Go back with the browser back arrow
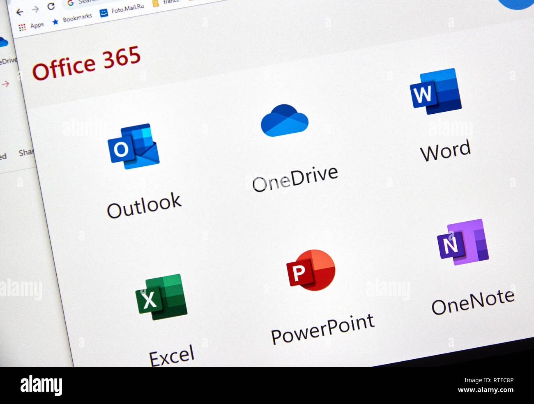The width and height of the screenshot is (534, 404). (19, 12)
